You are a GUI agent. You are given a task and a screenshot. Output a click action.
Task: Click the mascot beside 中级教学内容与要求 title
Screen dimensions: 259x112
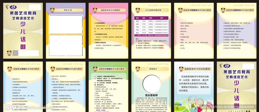[53, 69]
